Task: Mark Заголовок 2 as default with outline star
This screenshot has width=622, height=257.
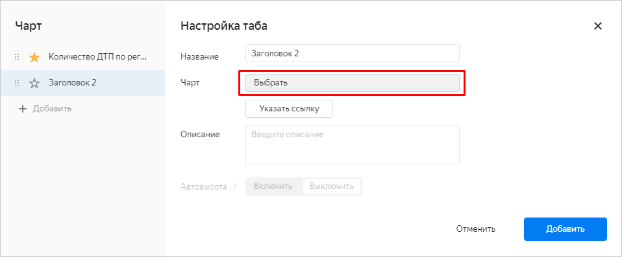Action: (34, 83)
